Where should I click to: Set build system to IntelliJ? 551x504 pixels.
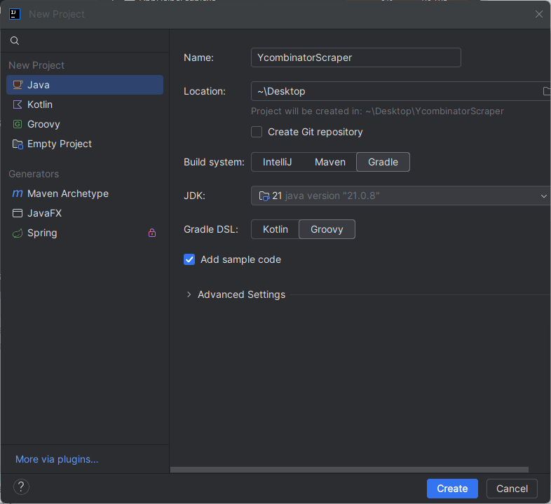click(x=277, y=162)
